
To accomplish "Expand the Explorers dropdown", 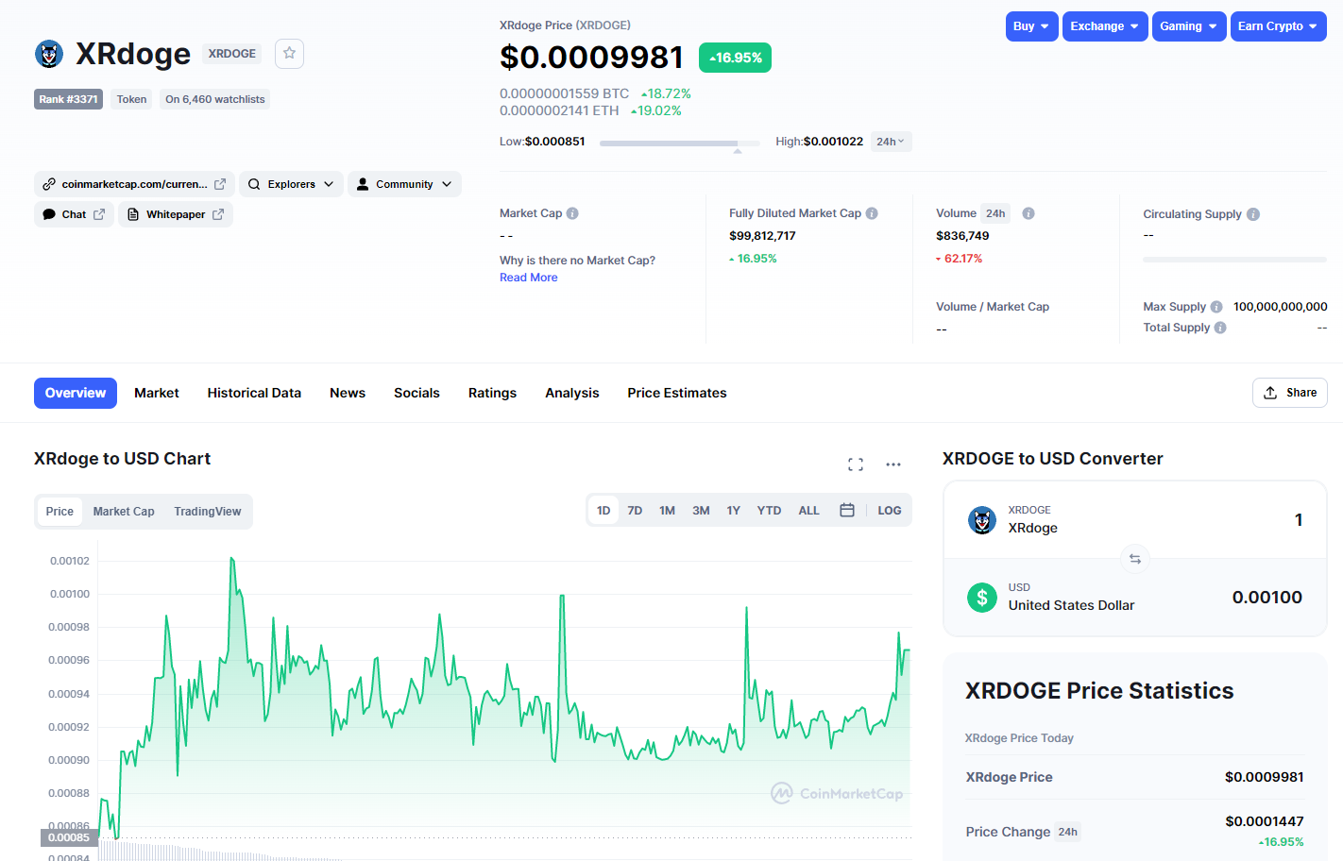I will (291, 184).
